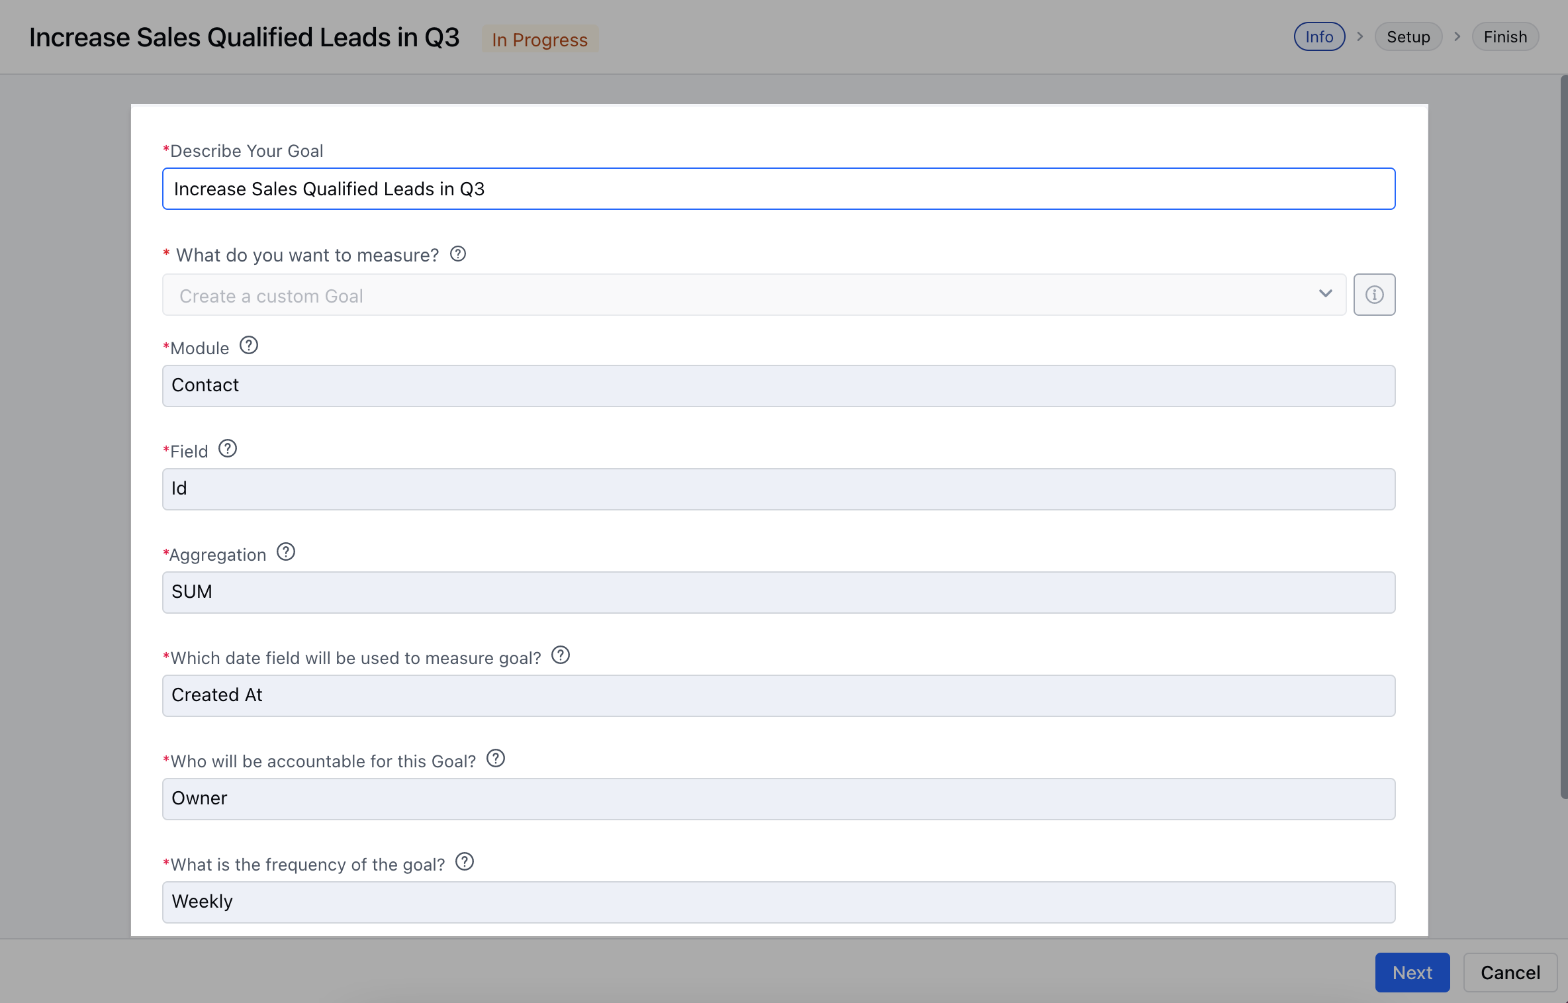Click the Module help question mark icon
The image size is (1568, 1003).
pos(249,346)
